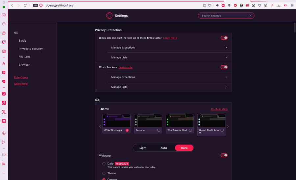Open the battery saver icon
Viewport: 296px width, 180px height.
[285, 6]
